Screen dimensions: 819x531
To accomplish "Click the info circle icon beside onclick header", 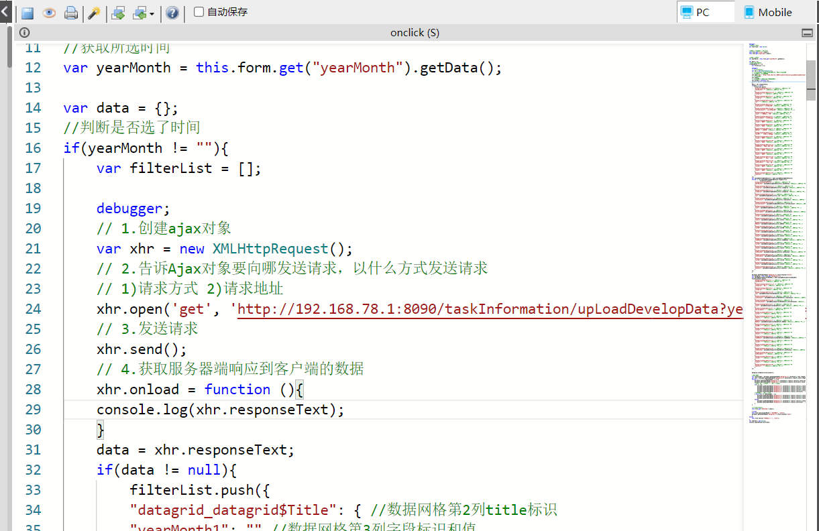I will [24, 33].
